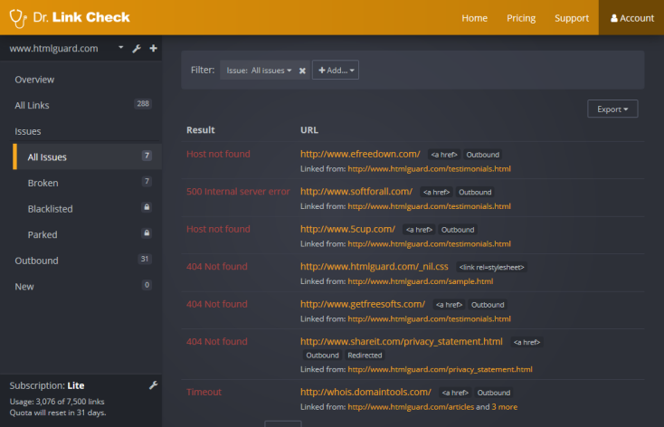Click Outbound tag on whois.domaintools row
Viewport: 664px width, 427px height.
493,393
